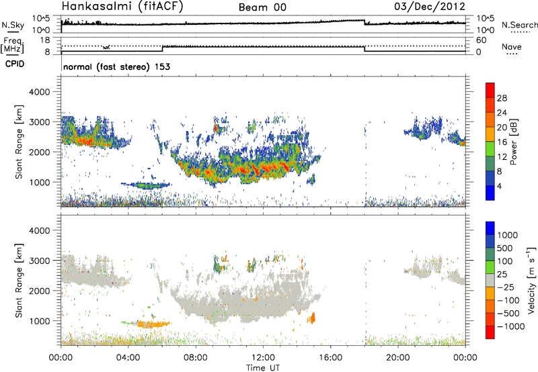538x372 pixels.
Task: Click the frequency step up near 06:00
Action: (163, 48)
